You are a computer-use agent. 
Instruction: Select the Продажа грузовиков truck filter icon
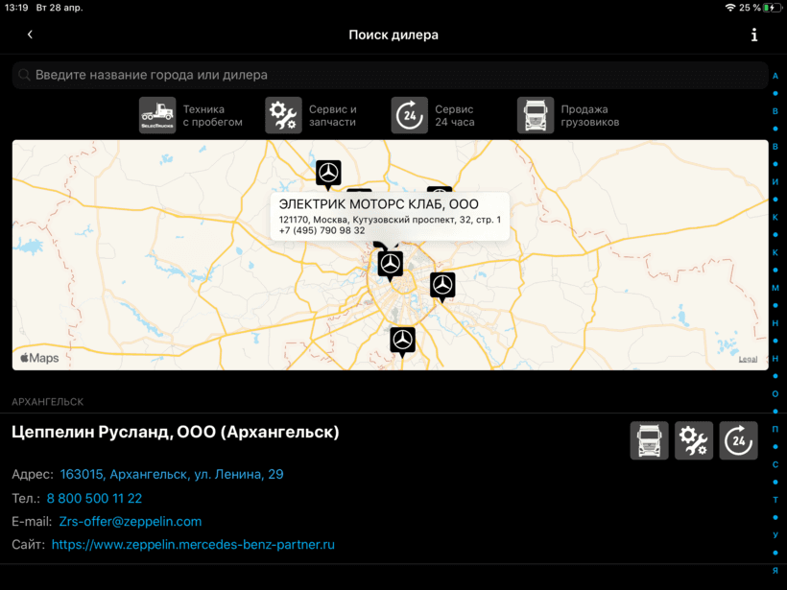pos(536,115)
